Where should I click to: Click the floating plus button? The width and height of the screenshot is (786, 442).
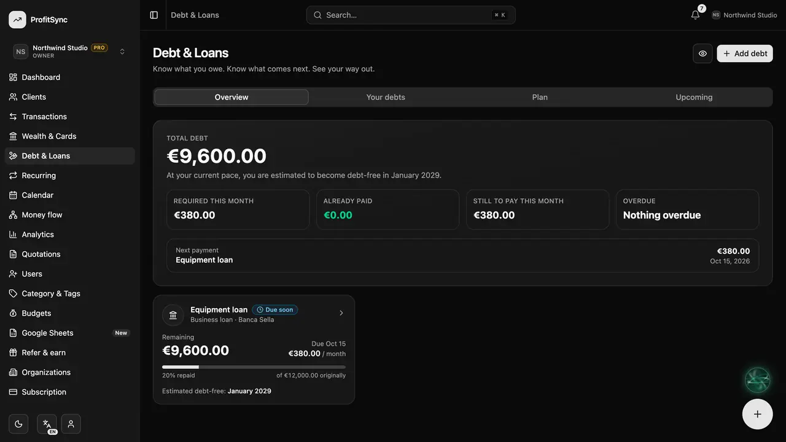pyautogui.click(x=757, y=414)
